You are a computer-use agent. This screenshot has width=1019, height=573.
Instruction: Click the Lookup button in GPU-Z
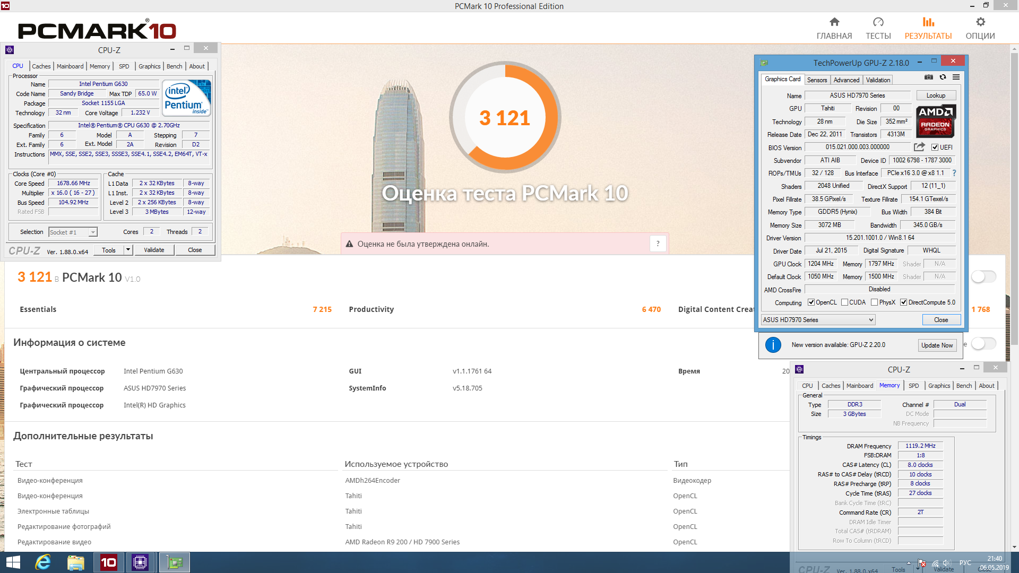pyautogui.click(x=936, y=95)
